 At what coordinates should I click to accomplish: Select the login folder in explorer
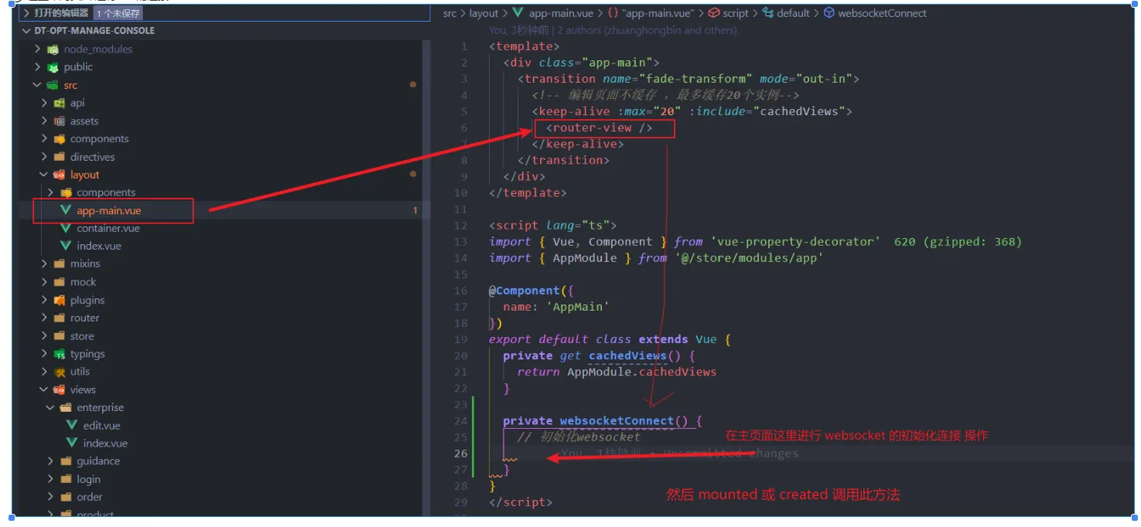tap(88, 479)
